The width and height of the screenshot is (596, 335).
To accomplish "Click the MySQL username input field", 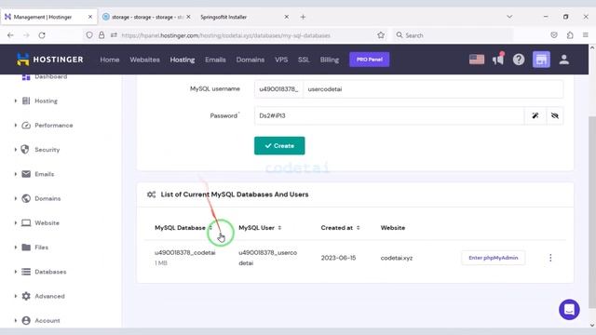I will [433, 89].
